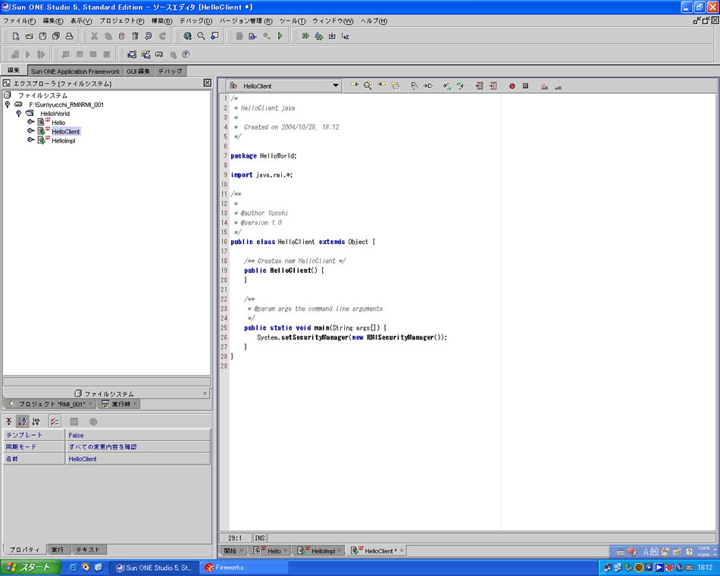Select HelloClient in the explorer tree
The image size is (720, 576).
(x=66, y=131)
